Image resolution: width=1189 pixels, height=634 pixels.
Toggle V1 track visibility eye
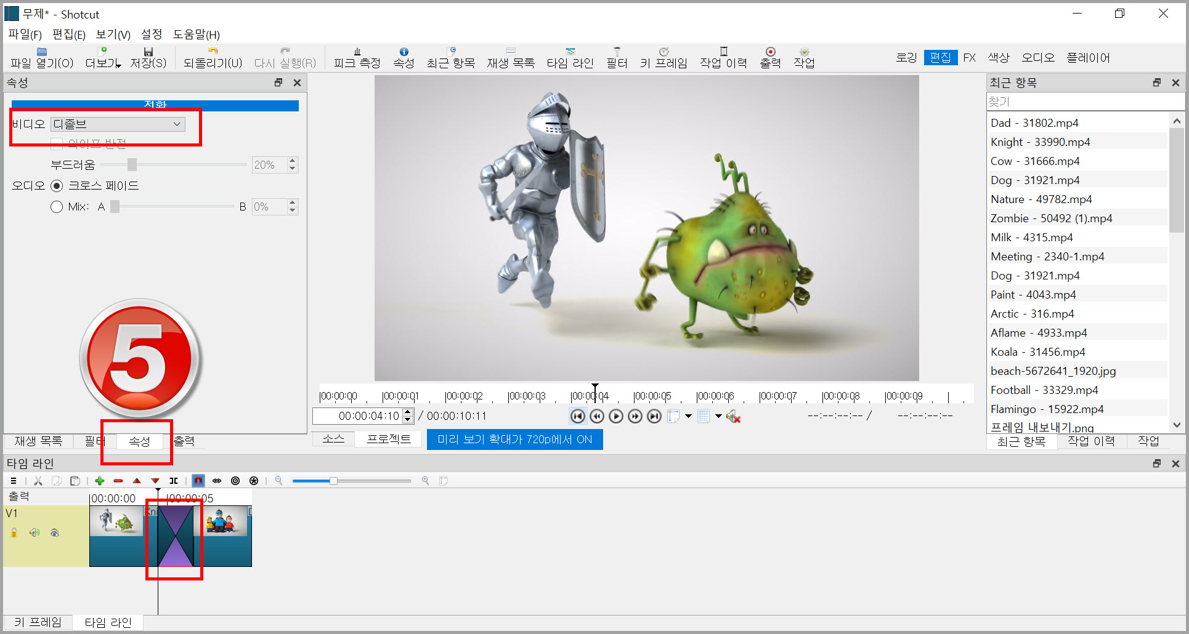55,533
